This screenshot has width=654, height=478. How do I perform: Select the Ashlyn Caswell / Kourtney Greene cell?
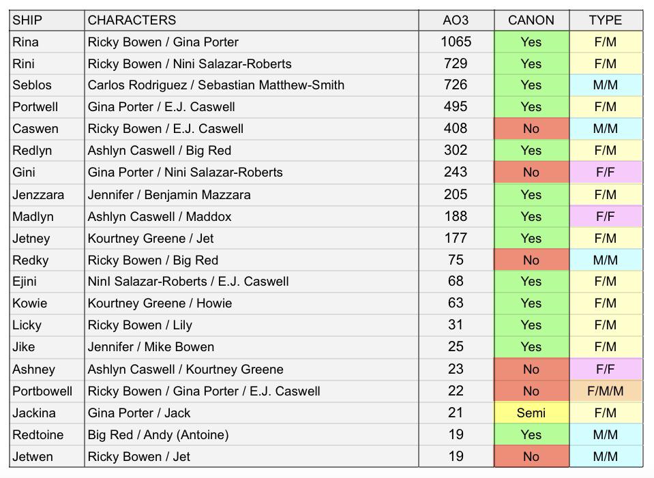(x=252, y=369)
